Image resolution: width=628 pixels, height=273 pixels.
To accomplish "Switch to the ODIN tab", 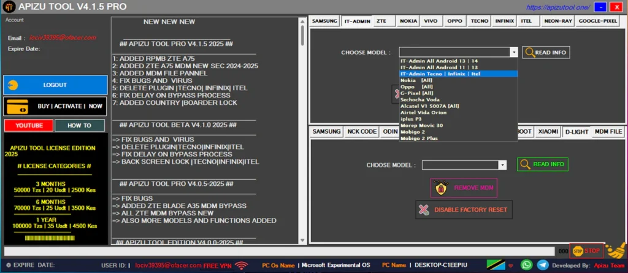I will tap(389, 131).
